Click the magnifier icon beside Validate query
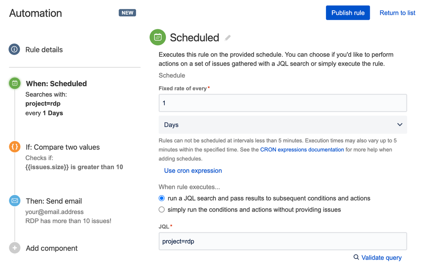This screenshot has height=268, width=423. click(356, 257)
